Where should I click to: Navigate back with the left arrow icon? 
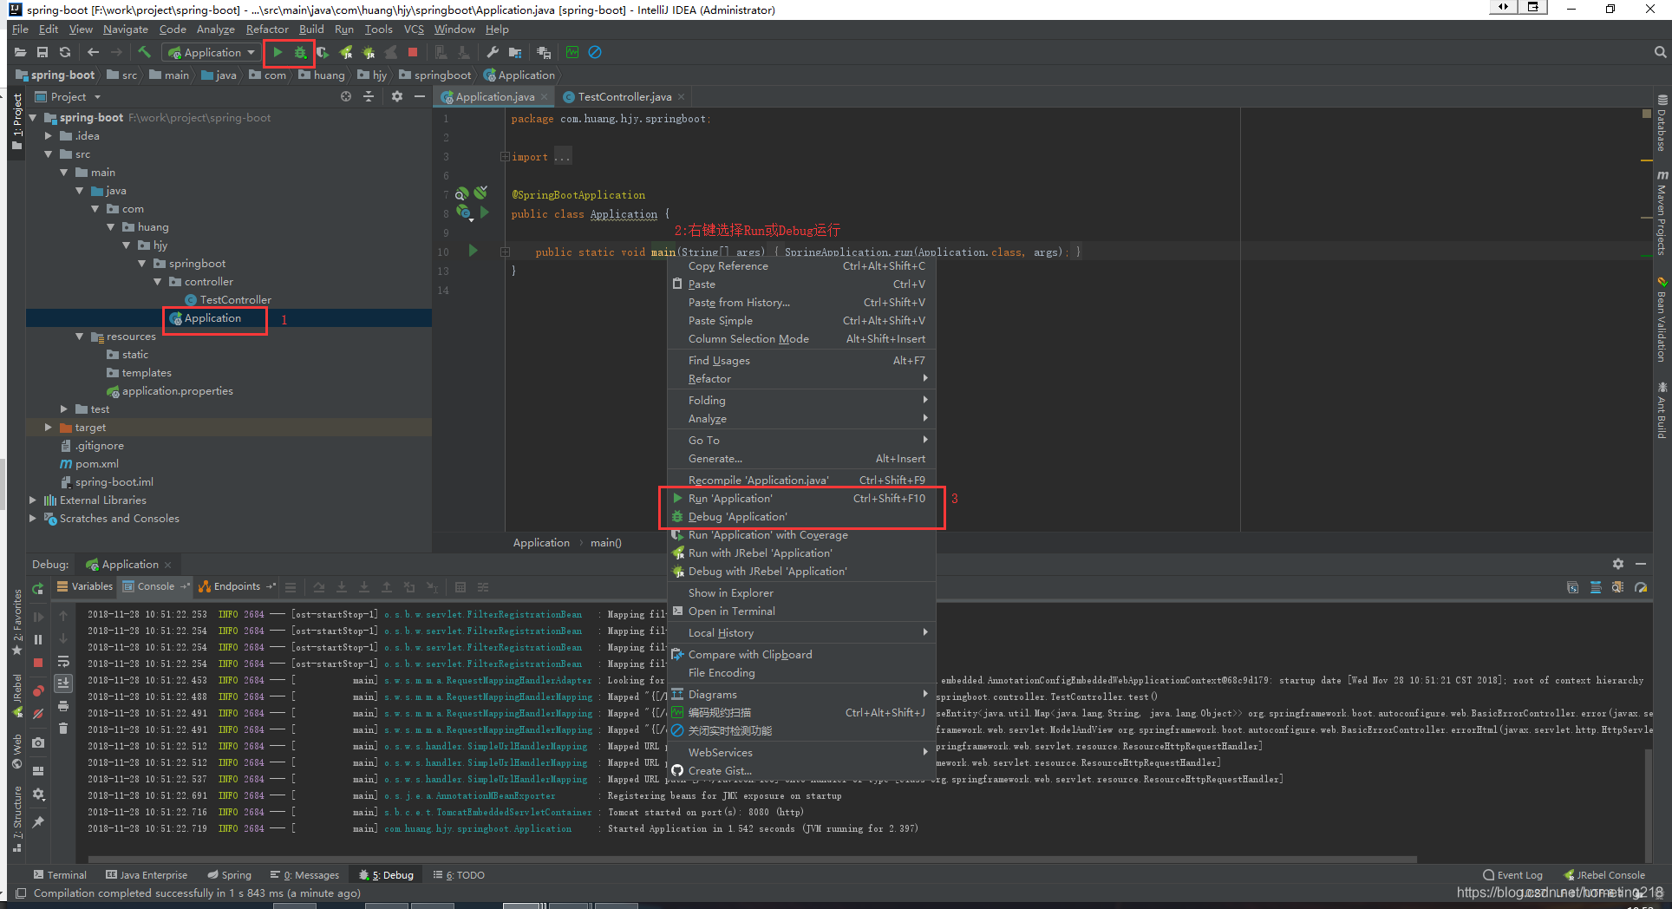point(93,52)
